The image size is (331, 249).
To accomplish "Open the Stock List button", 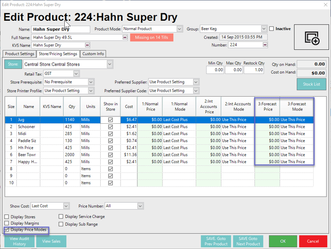I will 311,84.
